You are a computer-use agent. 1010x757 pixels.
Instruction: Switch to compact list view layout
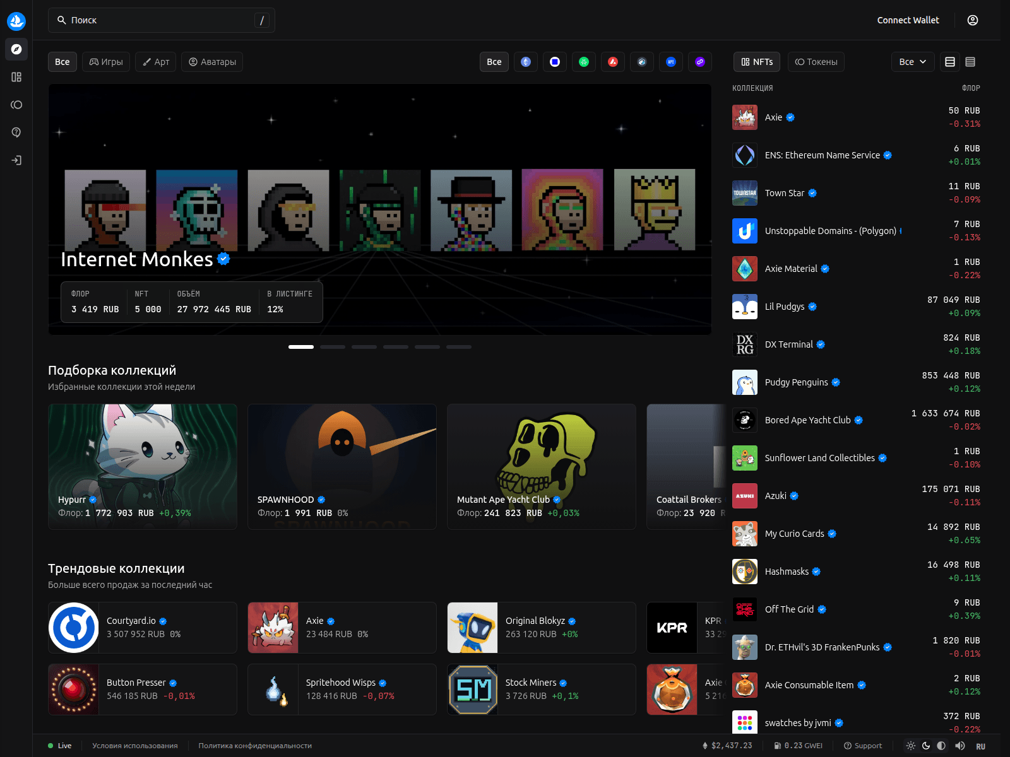pyautogui.click(x=970, y=62)
